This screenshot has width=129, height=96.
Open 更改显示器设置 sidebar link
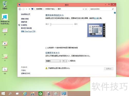tap(26, 28)
